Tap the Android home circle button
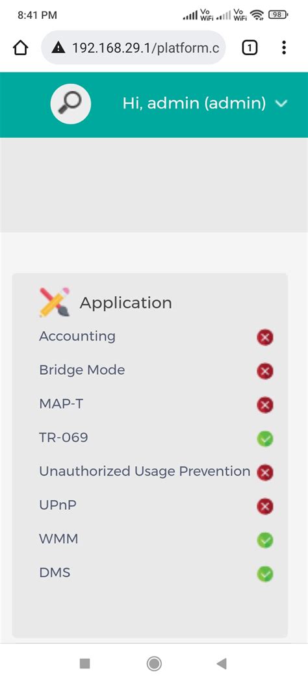The image size is (308, 684). pos(154,664)
